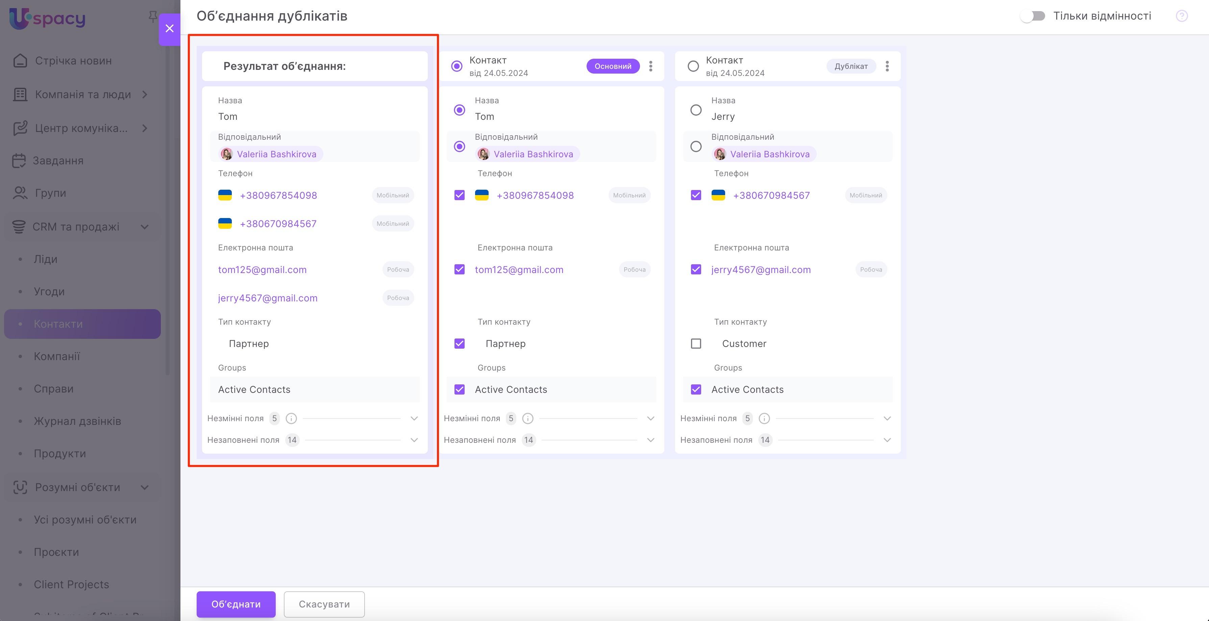This screenshot has width=1209, height=621.
Task: Expand Незмінні поля in the duplicate contact column
Action: point(887,418)
